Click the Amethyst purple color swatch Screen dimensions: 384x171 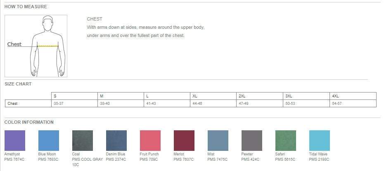(15, 141)
